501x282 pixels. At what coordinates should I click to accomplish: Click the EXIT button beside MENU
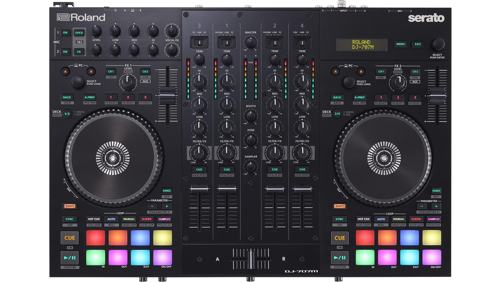(x=418, y=44)
